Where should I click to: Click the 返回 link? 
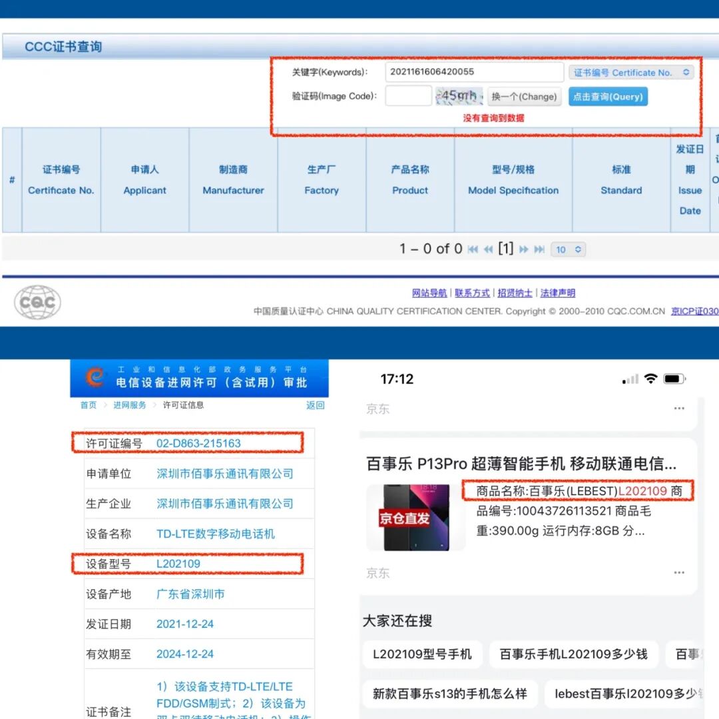pos(316,404)
